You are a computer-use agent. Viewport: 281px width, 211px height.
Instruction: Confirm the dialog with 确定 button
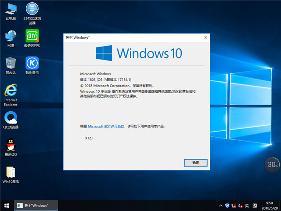(195, 163)
